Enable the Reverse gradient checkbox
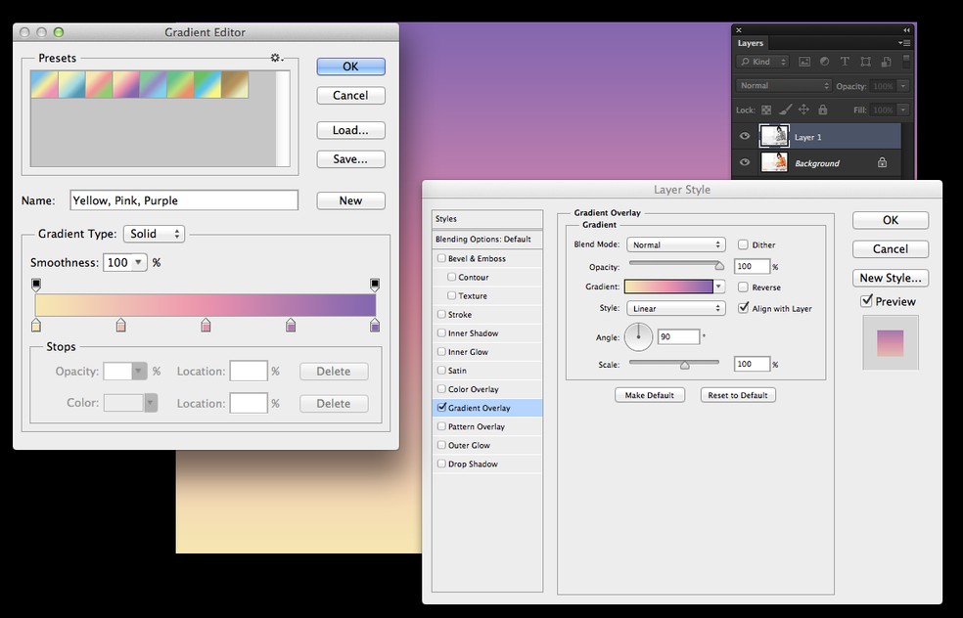 point(743,287)
